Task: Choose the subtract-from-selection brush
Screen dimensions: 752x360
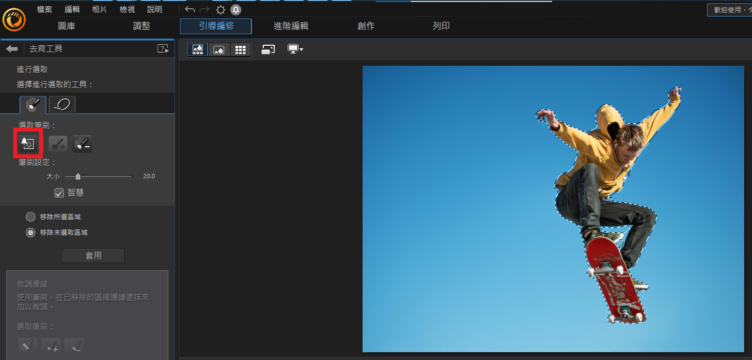Action: click(x=82, y=144)
